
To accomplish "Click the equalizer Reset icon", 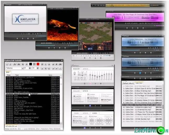I will tap(75, 79).
